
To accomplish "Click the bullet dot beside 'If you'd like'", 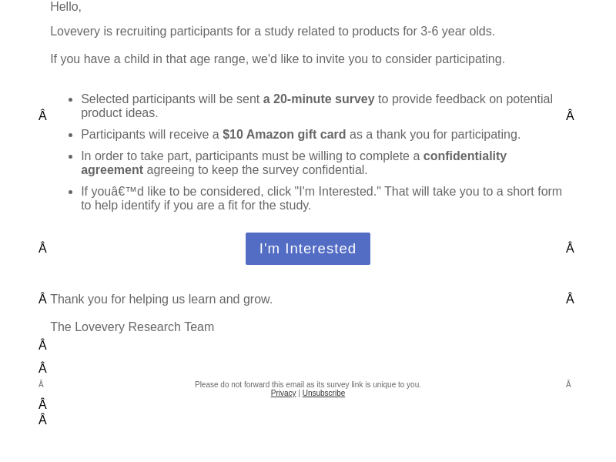I will (71, 192).
